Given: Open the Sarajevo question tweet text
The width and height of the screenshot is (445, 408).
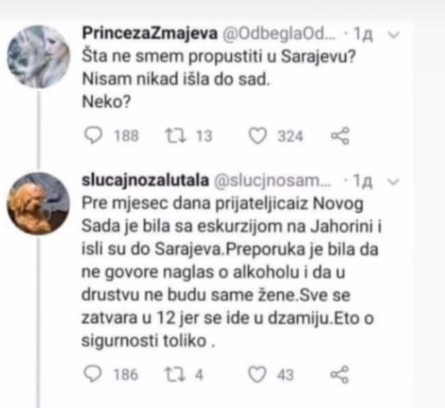Looking at the screenshot, I should (219, 79).
